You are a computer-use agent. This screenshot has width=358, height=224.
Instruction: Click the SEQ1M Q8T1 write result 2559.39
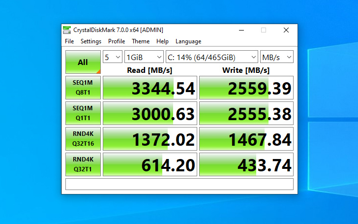tap(246, 88)
